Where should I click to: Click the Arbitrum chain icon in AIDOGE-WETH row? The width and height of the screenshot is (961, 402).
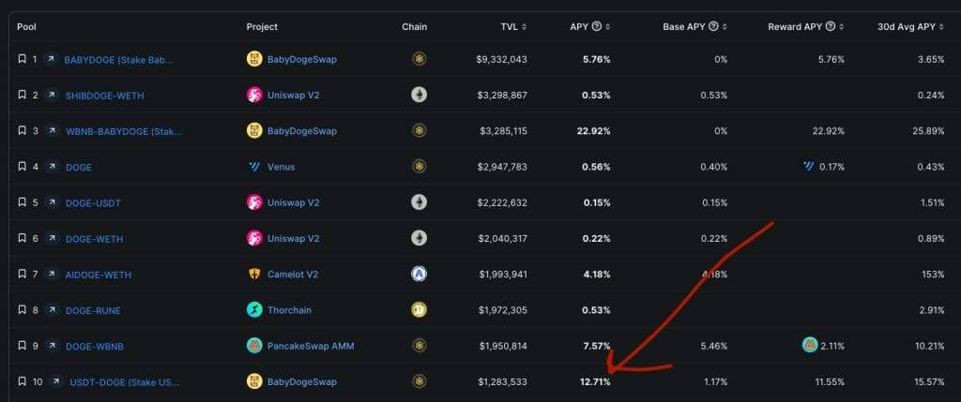click(x=419, y=275)
